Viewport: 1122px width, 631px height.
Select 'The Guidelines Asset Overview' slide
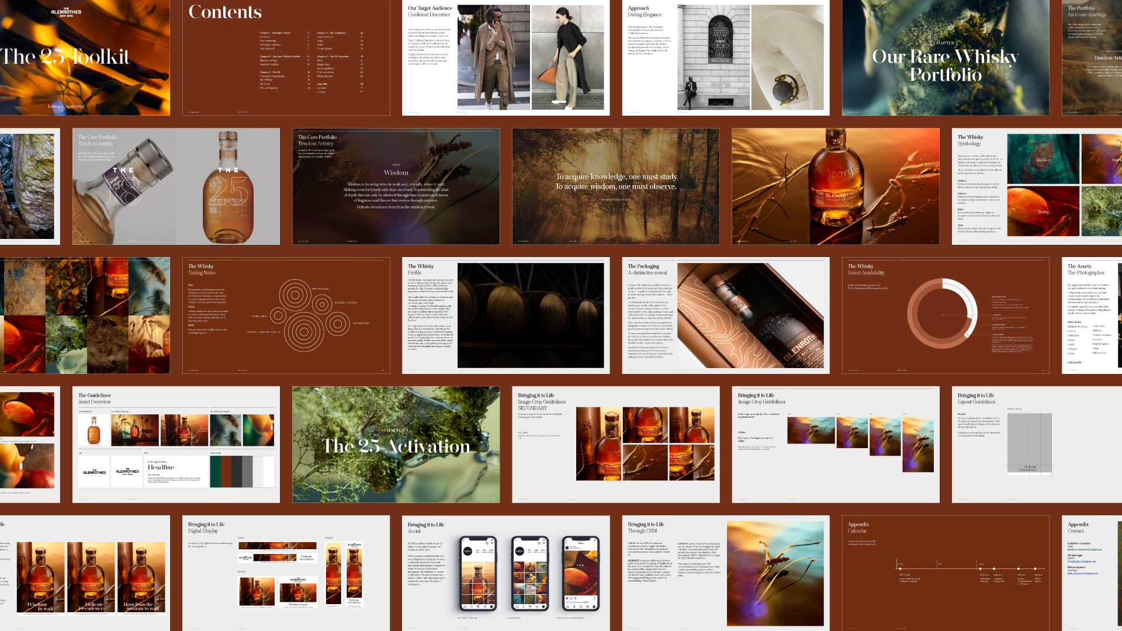coord(176,445)
